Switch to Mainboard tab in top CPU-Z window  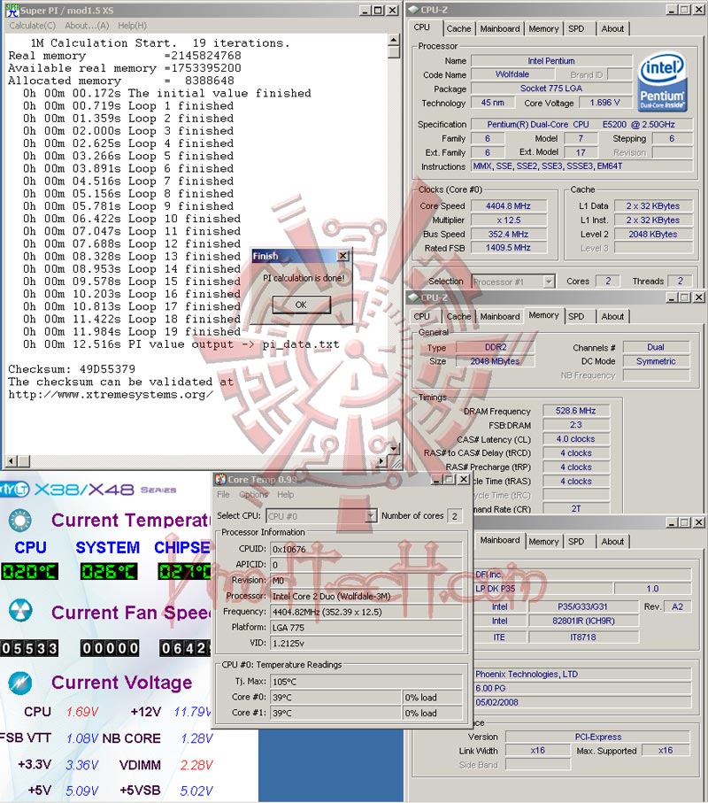click(x=500, y=29)
